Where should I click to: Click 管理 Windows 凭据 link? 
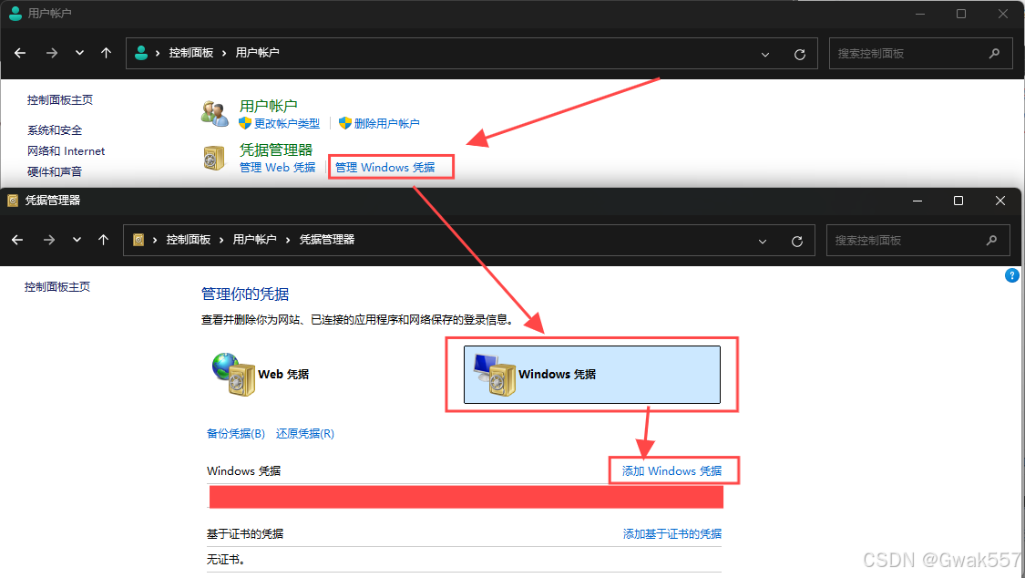coord(385,168)
